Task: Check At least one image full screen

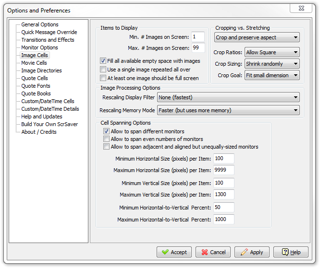Action: 103,78
